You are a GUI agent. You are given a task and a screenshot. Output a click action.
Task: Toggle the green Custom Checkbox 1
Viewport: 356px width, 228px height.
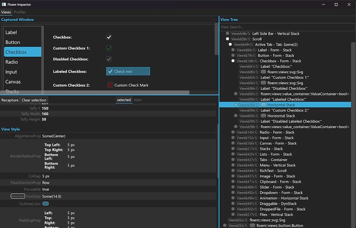point(109,48)
